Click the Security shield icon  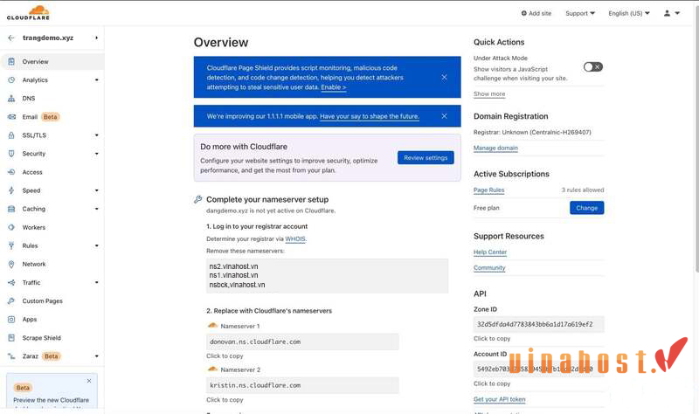point(11,154)
